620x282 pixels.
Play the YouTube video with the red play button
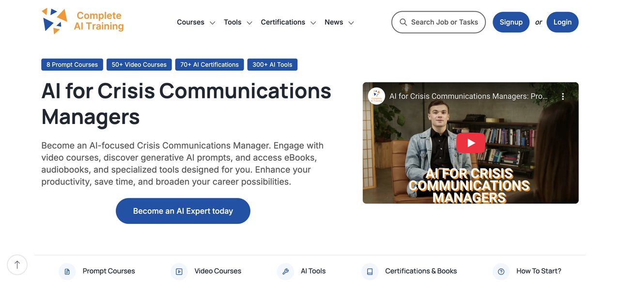pyautogui.click(x=470, y=143)
